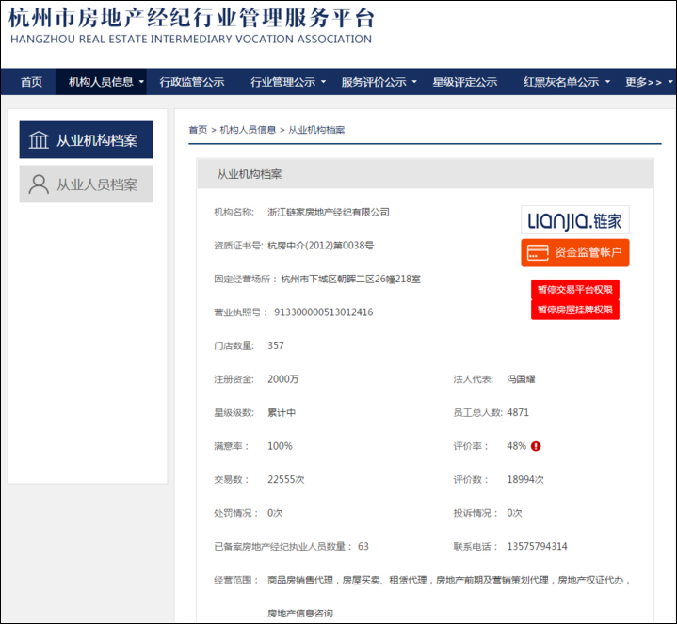Click certificate number 杭房中介(2012)第0038号

pos(321,246)
